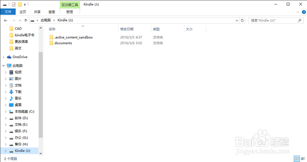Switch to details view layout
Screen dimensions: 307x162
(x=297, y=159)
